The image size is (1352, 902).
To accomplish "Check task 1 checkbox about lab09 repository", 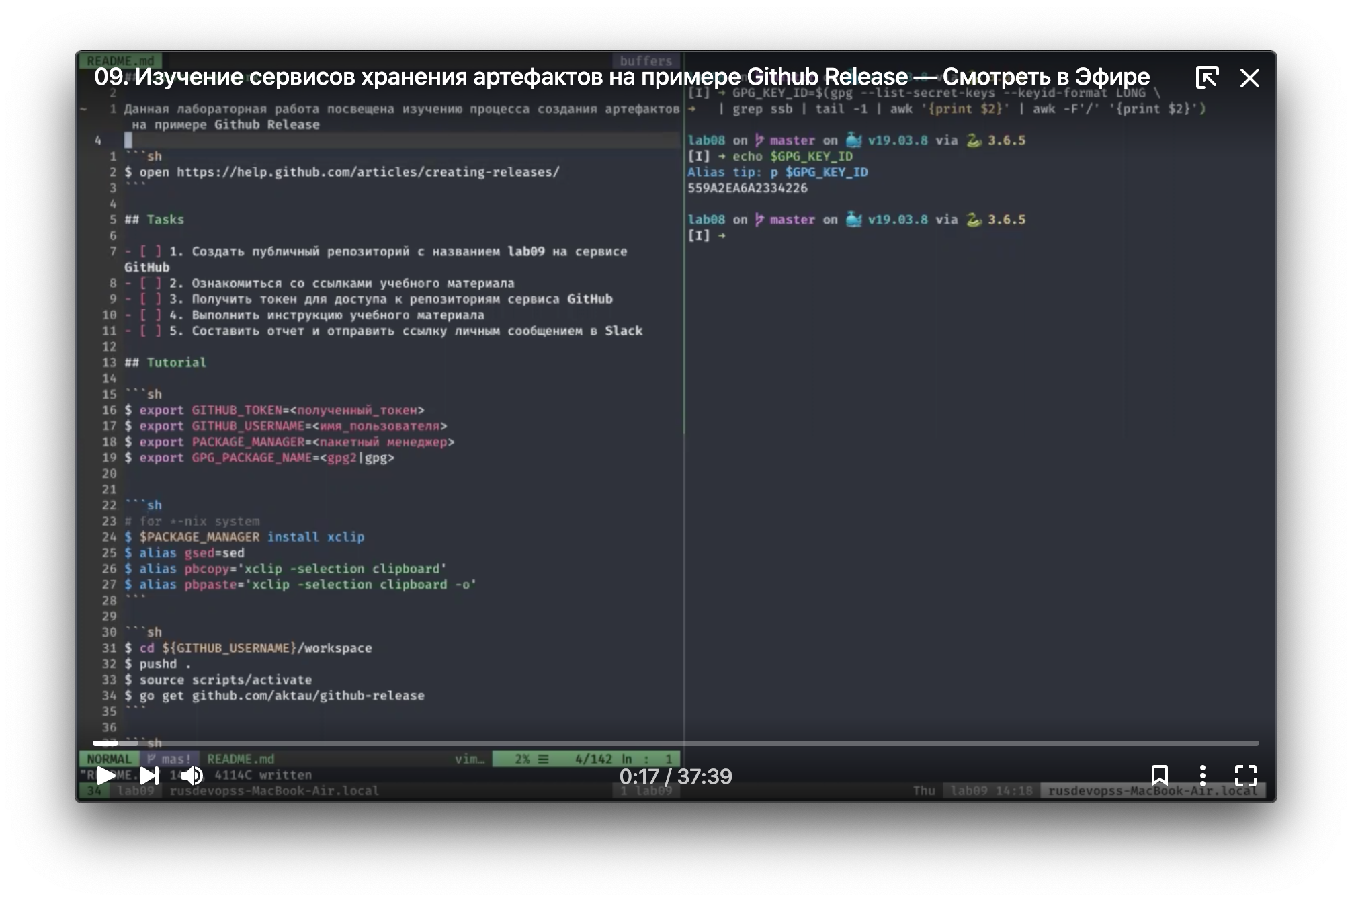I will coord(150,251).
